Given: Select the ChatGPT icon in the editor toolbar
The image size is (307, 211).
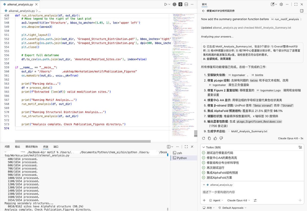Looking at the screenshot, I should [x=174, y=4].
